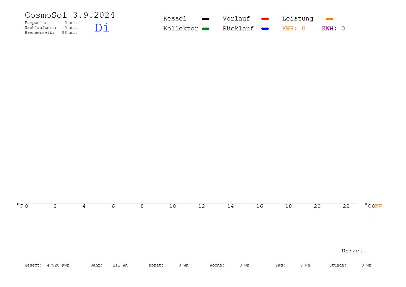Click the 'Nachlaufzeit:' label
Screen dimensions: 406x287
(41, 28)
